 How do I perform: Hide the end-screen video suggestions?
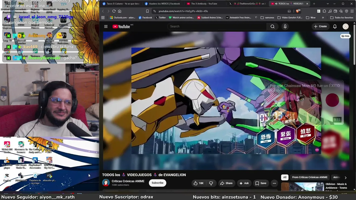click(x=345, y=36)
